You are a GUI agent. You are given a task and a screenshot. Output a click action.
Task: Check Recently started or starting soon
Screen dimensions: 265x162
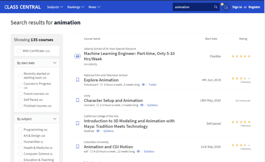click(20, 76)
